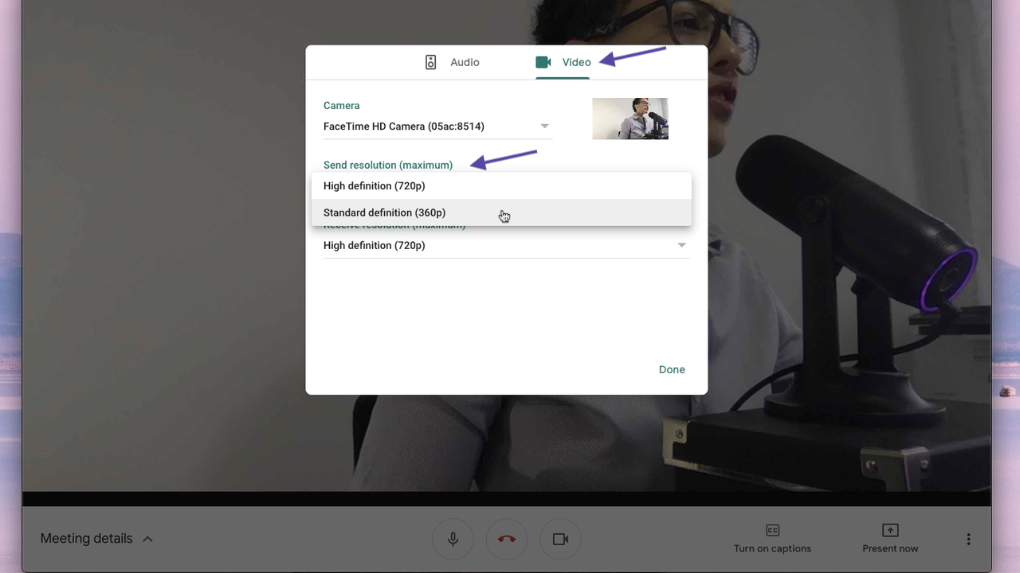Select the Video settings tab
The image size is (1020, 573).
point(576,62)
